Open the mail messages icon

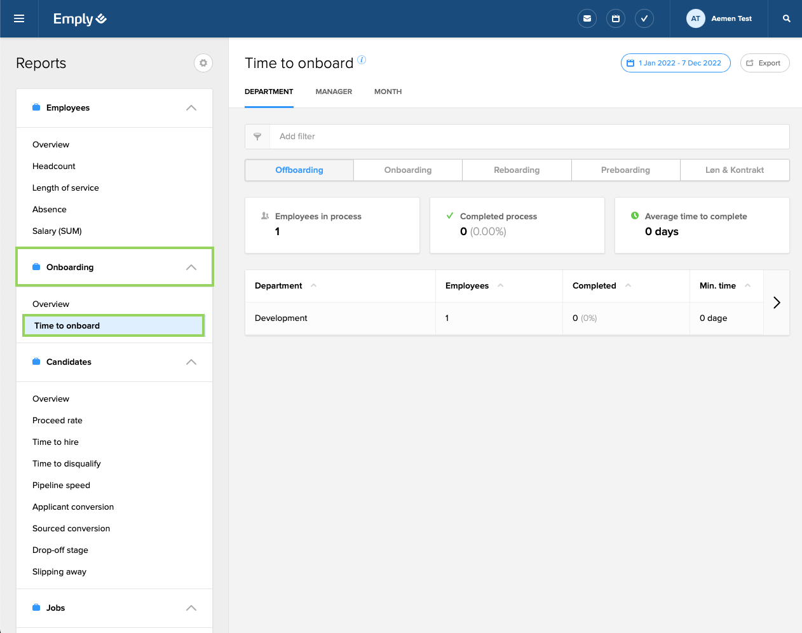coord(587,19)
